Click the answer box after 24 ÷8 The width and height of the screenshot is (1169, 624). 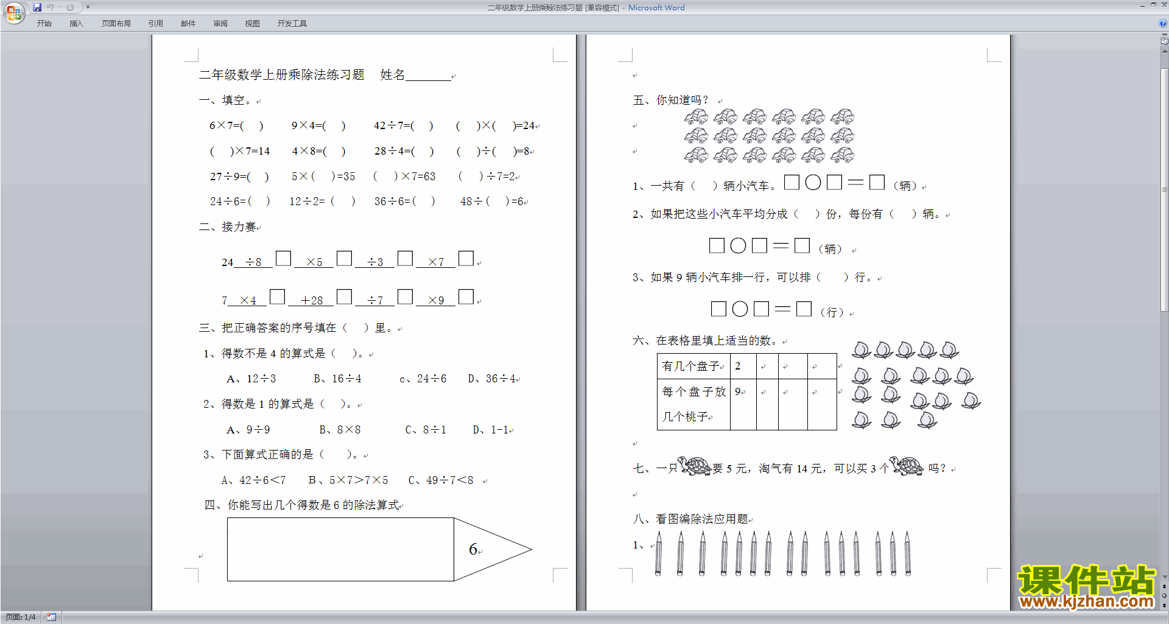pos(283,258)
